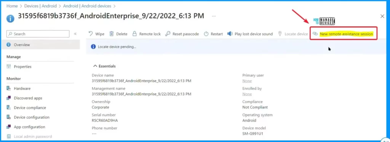
Task: Click the Management name label
Action: [109, 89]
